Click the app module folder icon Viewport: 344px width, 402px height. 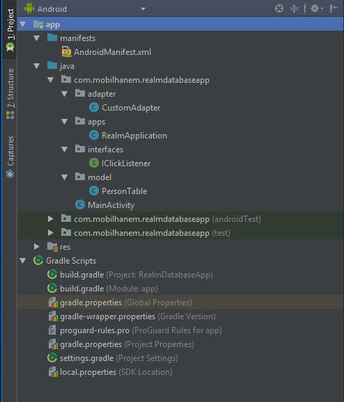point(38,24)
